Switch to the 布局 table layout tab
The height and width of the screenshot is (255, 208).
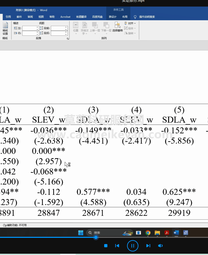click(125, 17)
